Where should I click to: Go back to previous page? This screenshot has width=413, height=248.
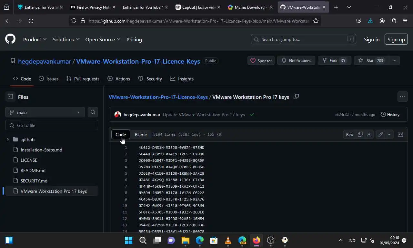click(x=8, y=21)
